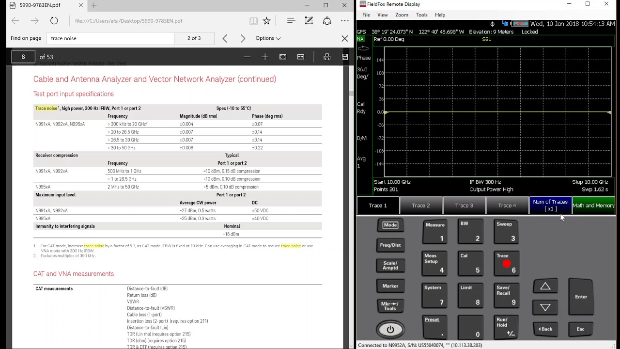The width and height of the screenshot is (620, 349).
Task: Click the Start 10.00 GHz readout
Action: click(392, 182)
